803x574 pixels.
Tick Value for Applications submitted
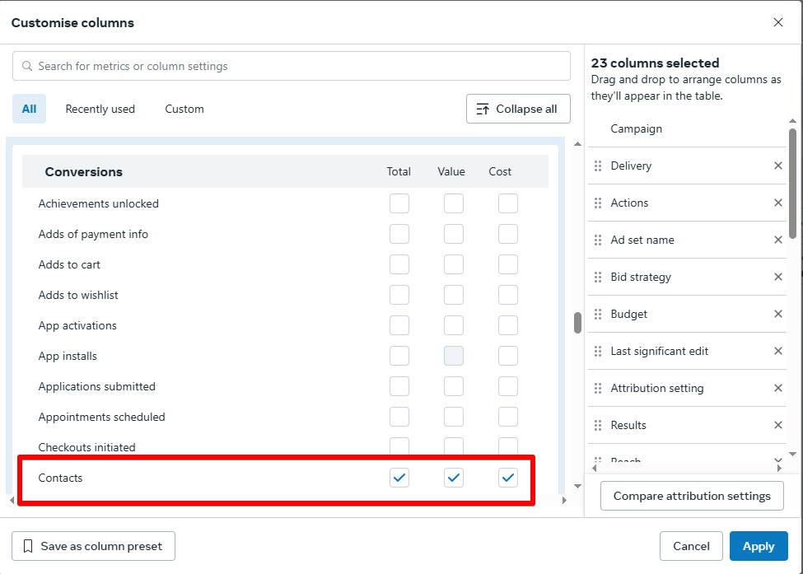pos(454,386)
